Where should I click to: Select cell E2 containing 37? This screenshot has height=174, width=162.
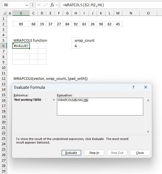[50, 24]
